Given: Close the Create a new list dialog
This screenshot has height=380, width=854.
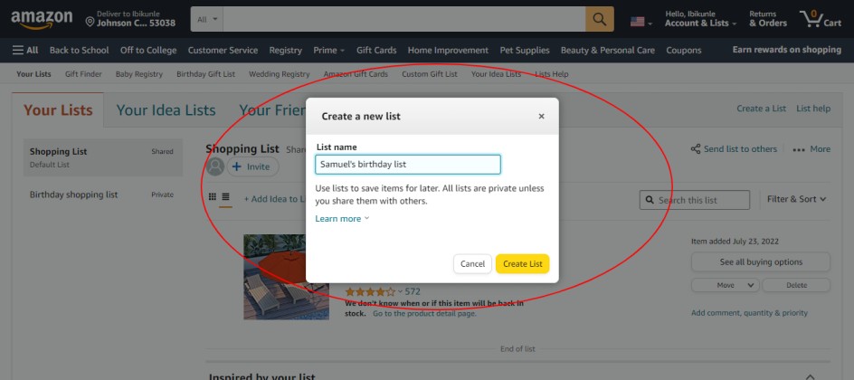Looking at the screenshot, I should point(541,116).
